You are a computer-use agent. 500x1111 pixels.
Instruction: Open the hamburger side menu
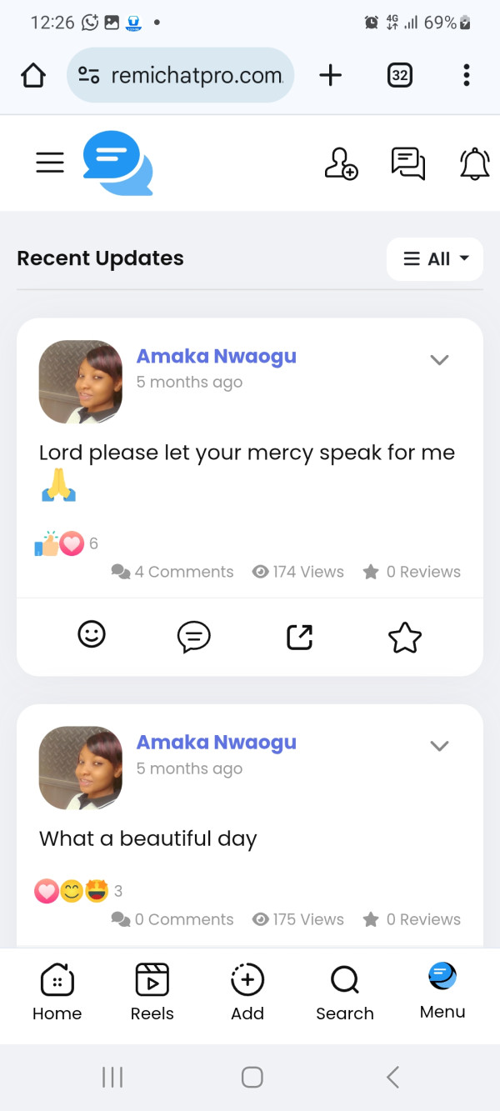tap(50, 163)
